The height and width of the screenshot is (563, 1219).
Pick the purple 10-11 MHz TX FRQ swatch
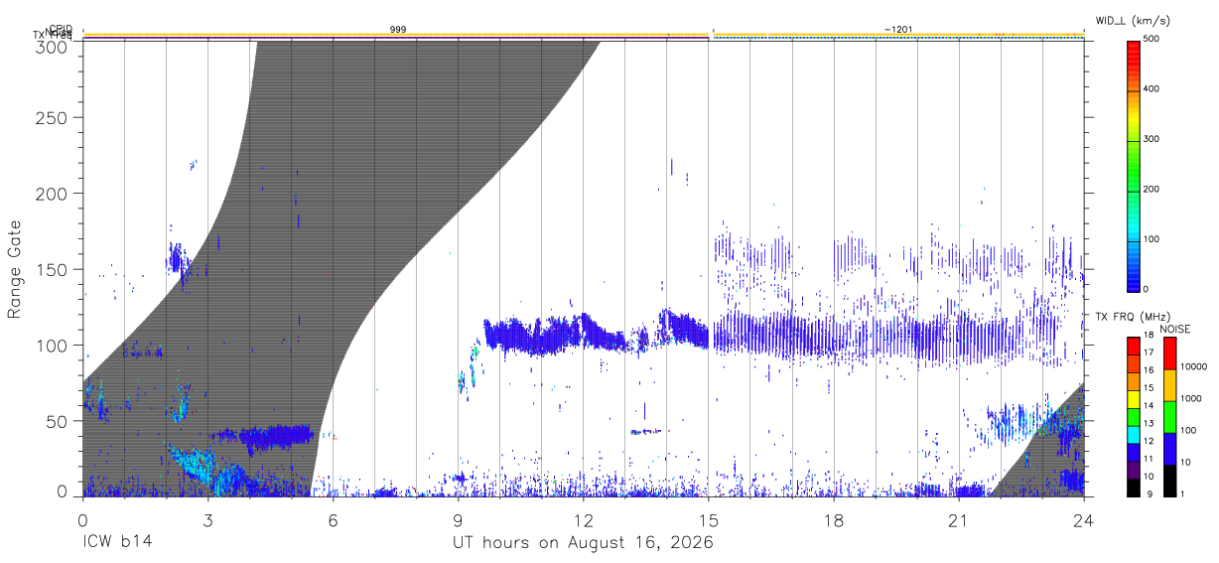tap(1133, 470)
